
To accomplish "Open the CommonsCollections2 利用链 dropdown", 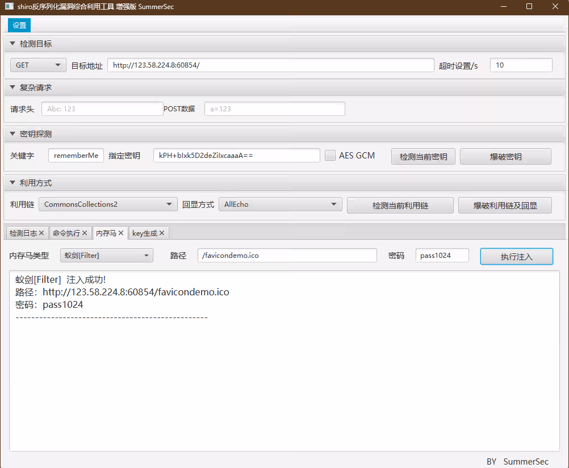I will coord(108,204).
